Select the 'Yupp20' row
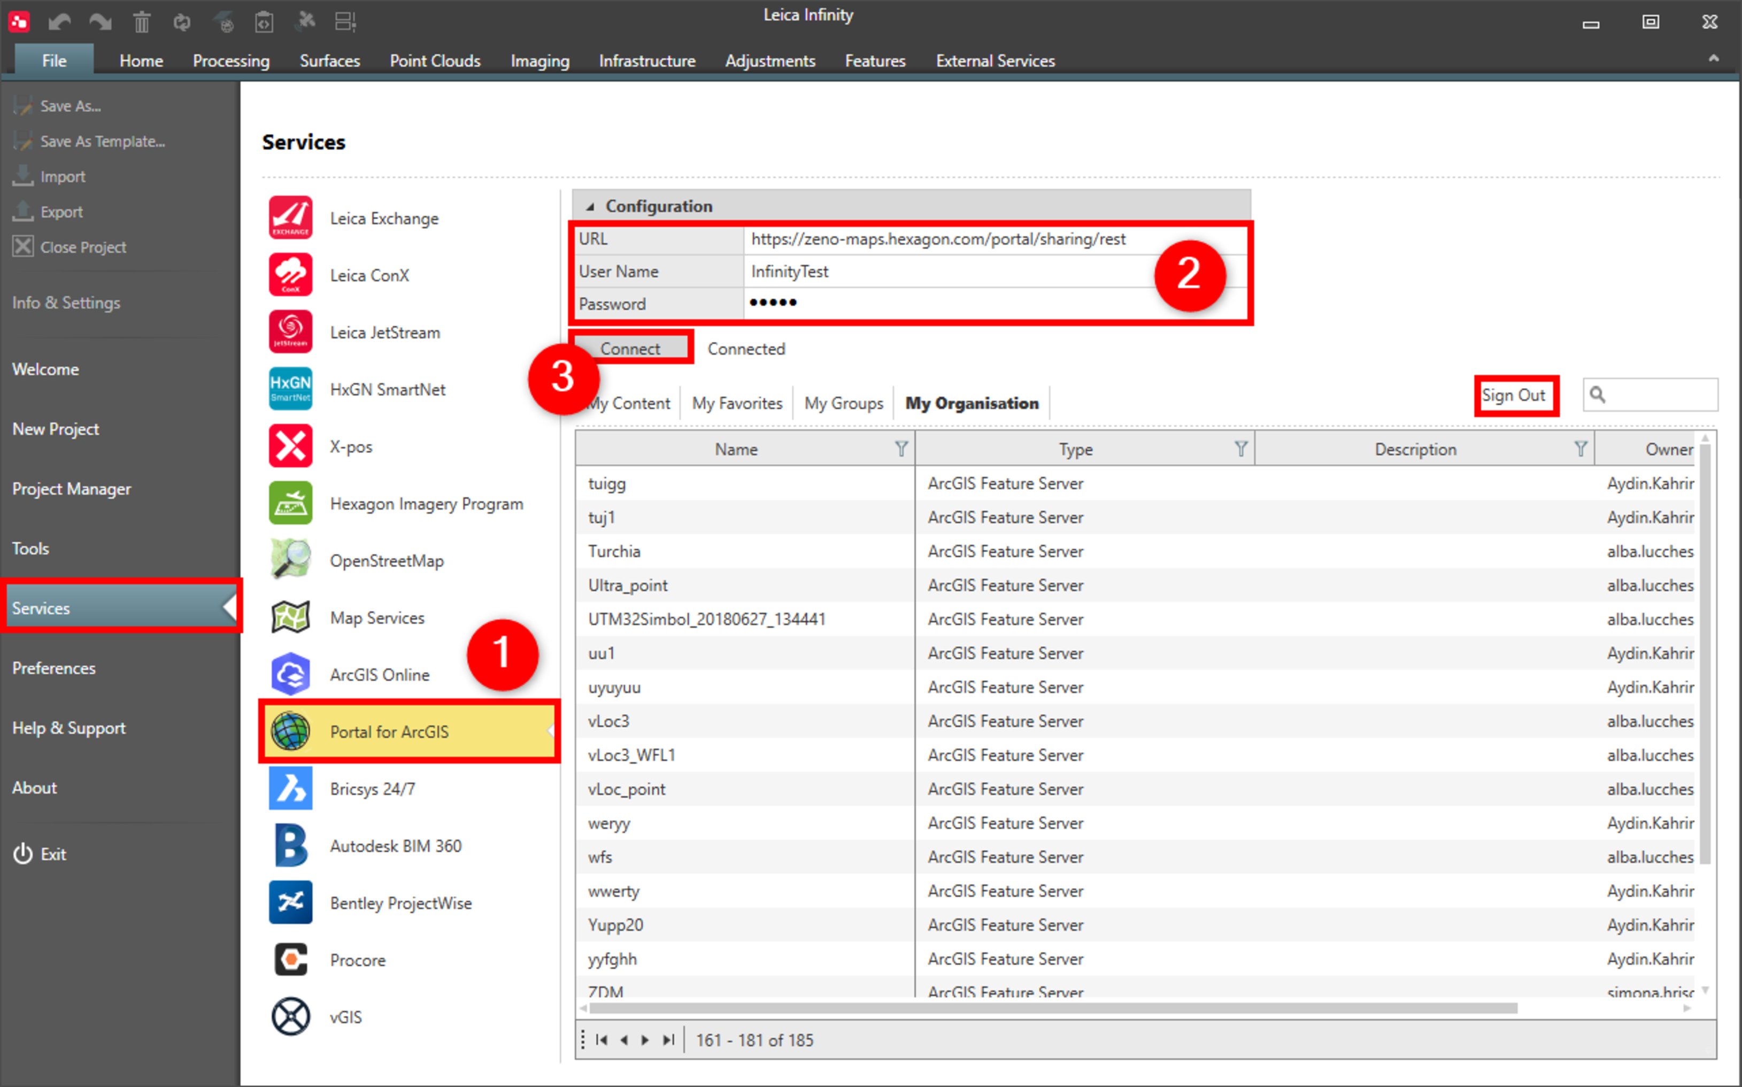The width and height of the screenshot is (1742, 1087). point(1135,924)
